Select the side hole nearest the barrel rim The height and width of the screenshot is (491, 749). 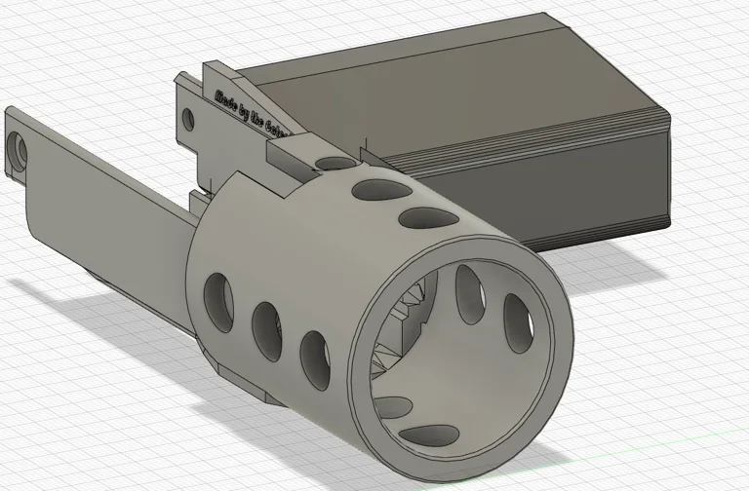(x=313, y=361)
